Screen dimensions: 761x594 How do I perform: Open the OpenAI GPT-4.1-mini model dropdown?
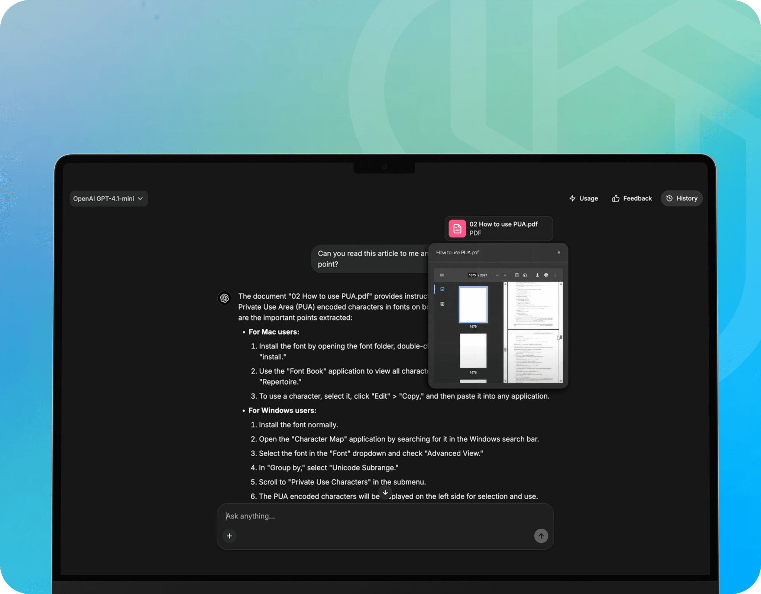point(108,199)
